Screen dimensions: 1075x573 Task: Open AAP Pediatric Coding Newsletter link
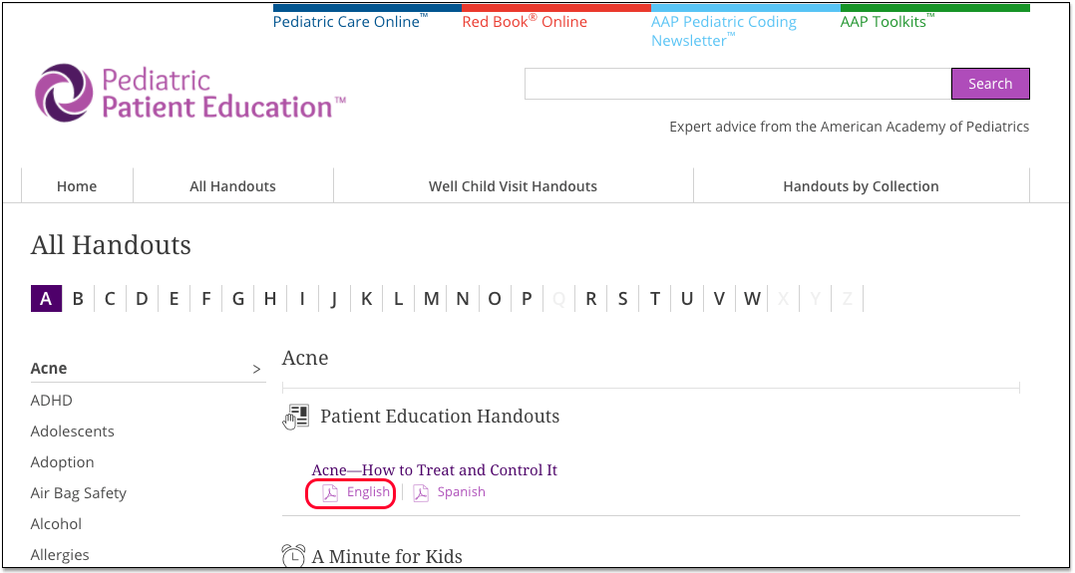pos(724,31)
